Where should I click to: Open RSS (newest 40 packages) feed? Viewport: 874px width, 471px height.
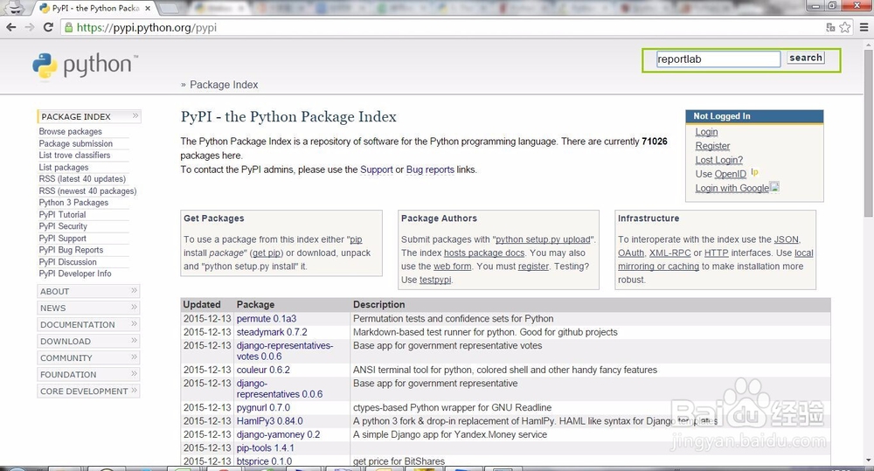click(x=87, y=190)
